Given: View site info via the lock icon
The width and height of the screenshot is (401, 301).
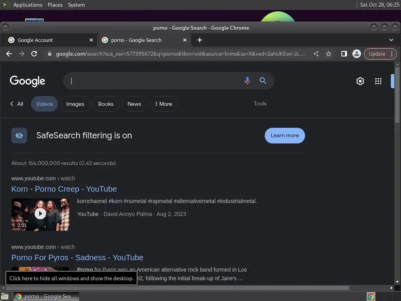Looking at the screenshot, I should pyautogui.click(x=50, y=54).
